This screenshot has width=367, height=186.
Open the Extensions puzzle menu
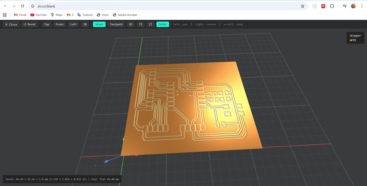[332, 6]
